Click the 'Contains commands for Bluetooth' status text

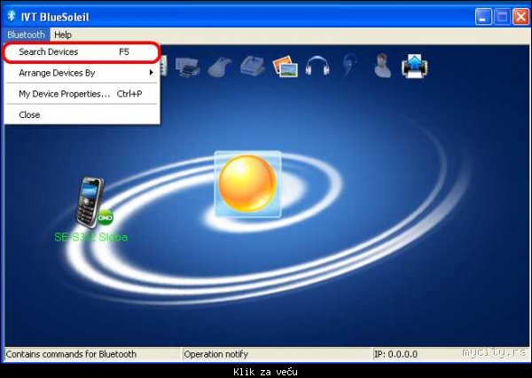[71, 354]
